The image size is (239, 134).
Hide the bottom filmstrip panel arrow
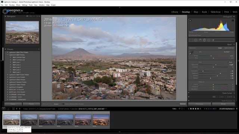tap(119, 132)
